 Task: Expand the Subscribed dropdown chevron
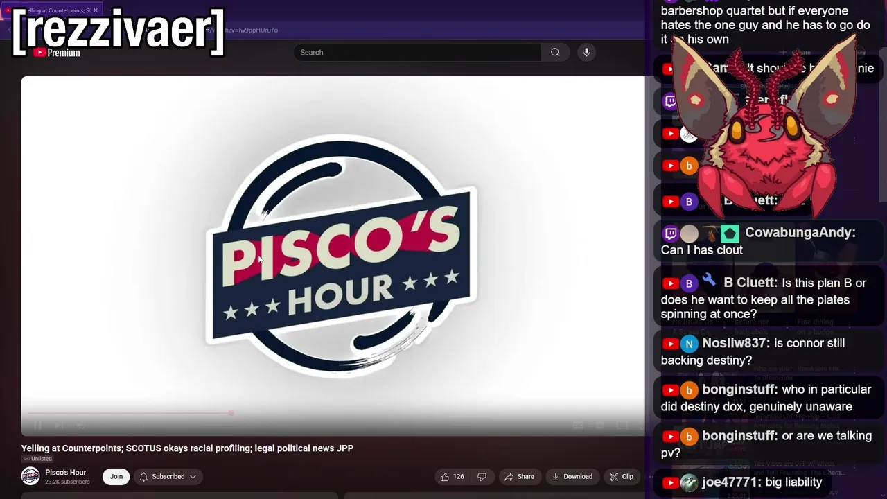(x=193, y=476)
